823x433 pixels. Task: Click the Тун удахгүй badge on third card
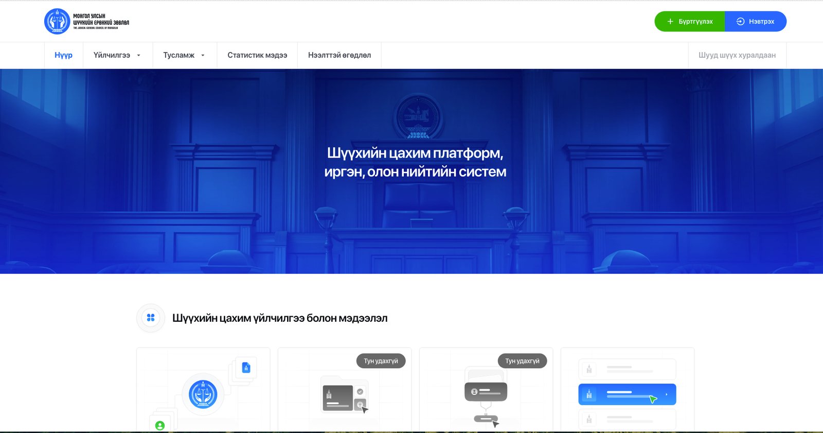tap(522, 361)
